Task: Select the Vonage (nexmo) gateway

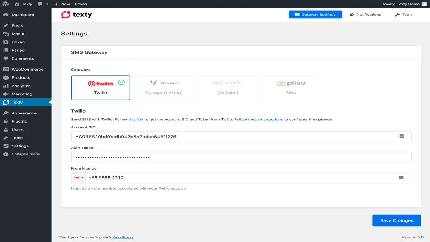Action: point(164,87)
